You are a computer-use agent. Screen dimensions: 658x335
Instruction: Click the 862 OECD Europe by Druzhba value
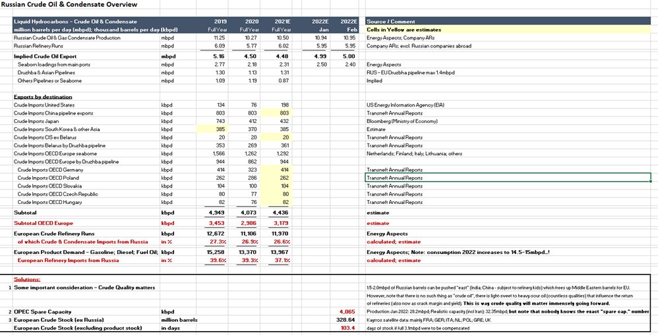[x=253, y=162]
